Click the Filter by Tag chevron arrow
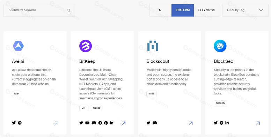 pos(261,10)
